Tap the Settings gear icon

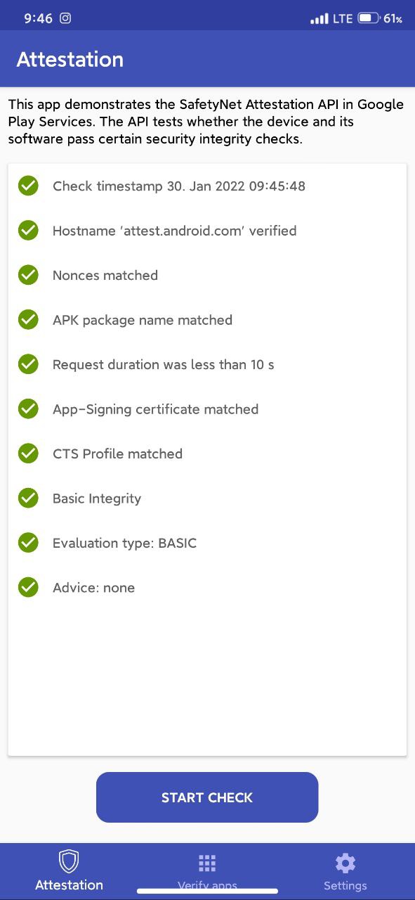pyautogui.click(x=345, y=863)
